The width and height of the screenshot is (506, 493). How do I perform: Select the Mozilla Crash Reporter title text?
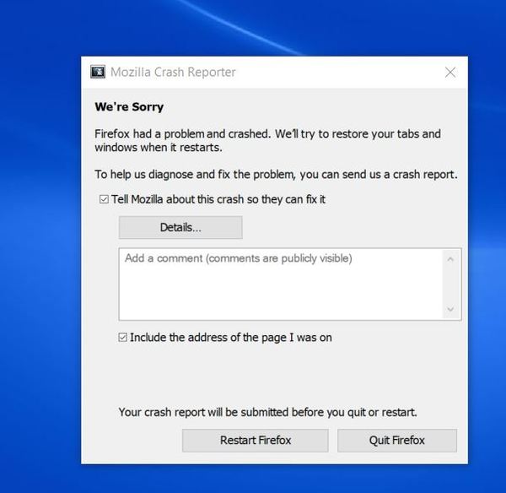click(173, 73)
